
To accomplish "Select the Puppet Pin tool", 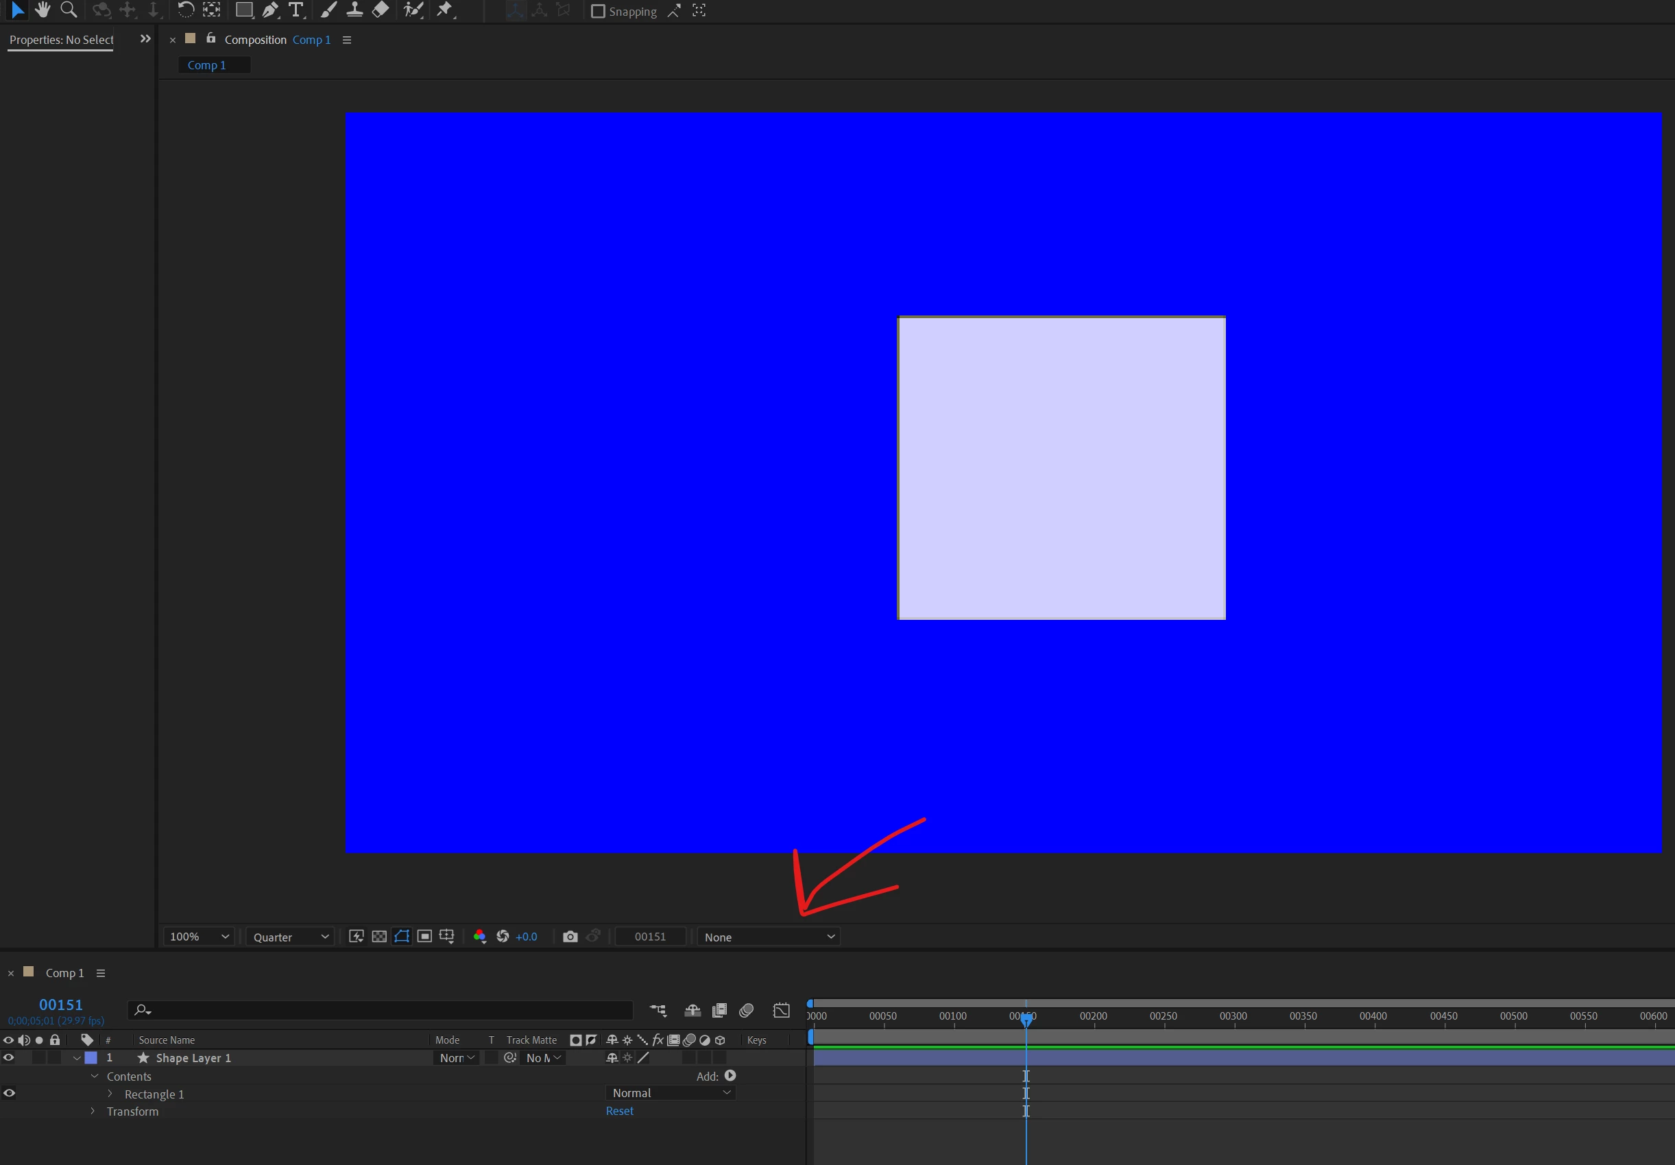I will (444, 10).
